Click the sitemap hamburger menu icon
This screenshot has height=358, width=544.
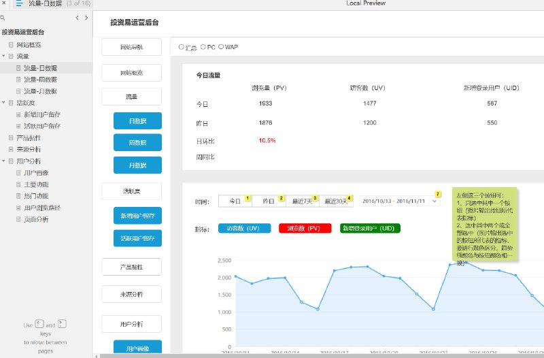point(19,3)
